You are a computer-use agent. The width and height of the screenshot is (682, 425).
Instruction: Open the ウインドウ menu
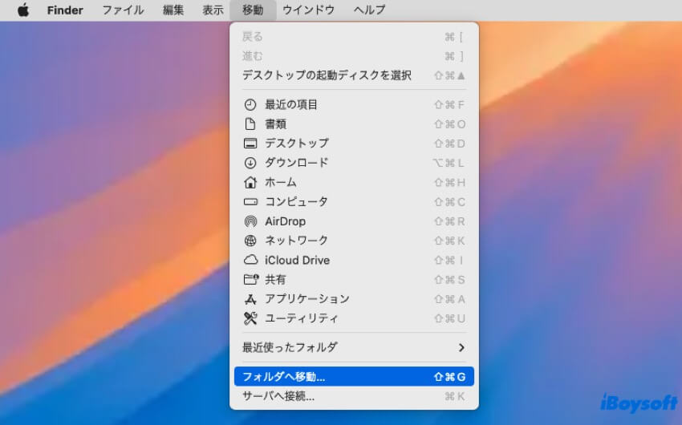[x=308, y=10]
